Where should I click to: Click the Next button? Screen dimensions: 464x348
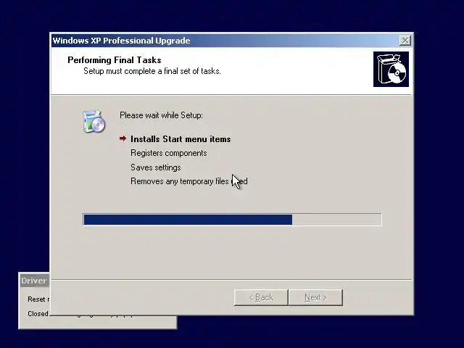[x=316, y=297]
